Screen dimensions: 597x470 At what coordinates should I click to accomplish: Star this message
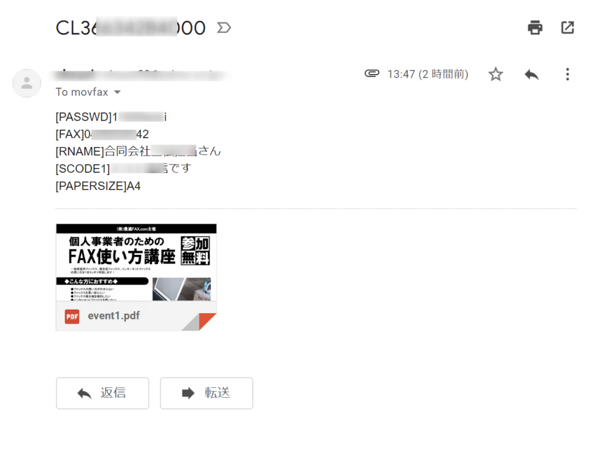pyautogui.click(x=496, y=74)
